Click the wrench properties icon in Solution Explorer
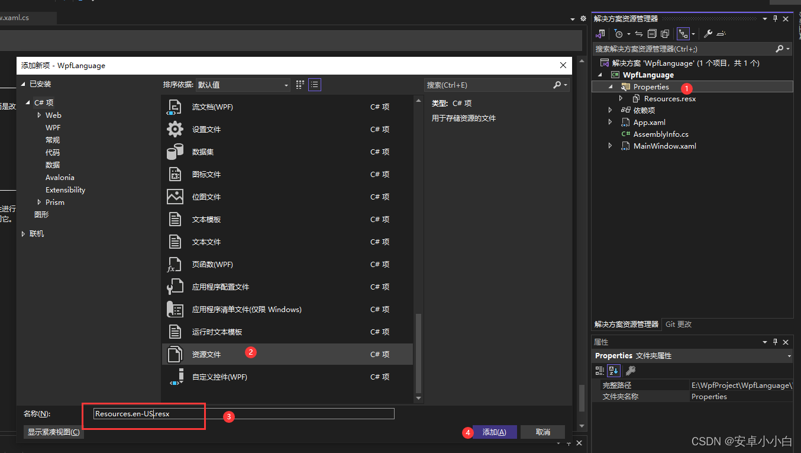801x453 pixels. pos(708,34)
